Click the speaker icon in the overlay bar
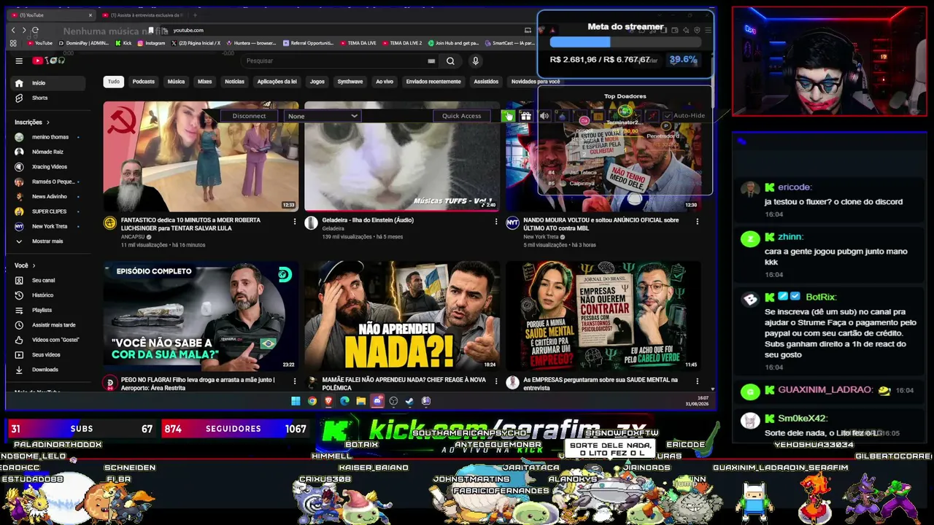The image size is (934, 525). (x=544, y=116)
